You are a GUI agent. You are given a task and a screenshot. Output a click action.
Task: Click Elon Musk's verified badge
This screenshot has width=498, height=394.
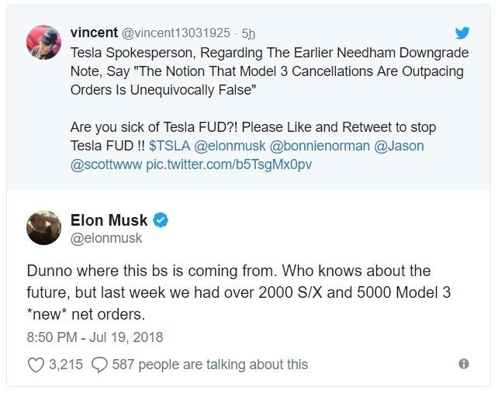161,220
